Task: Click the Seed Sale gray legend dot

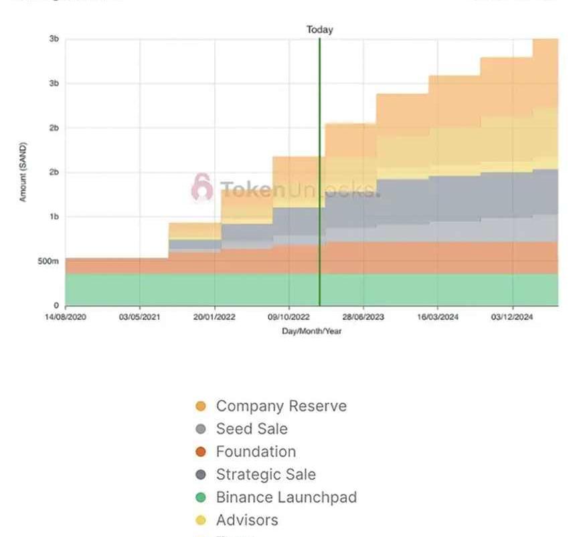Action: point(201,429)
